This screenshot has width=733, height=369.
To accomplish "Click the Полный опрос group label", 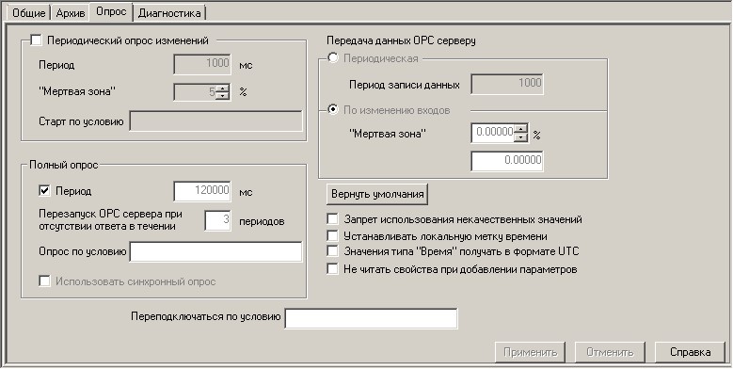I will 64,165.
